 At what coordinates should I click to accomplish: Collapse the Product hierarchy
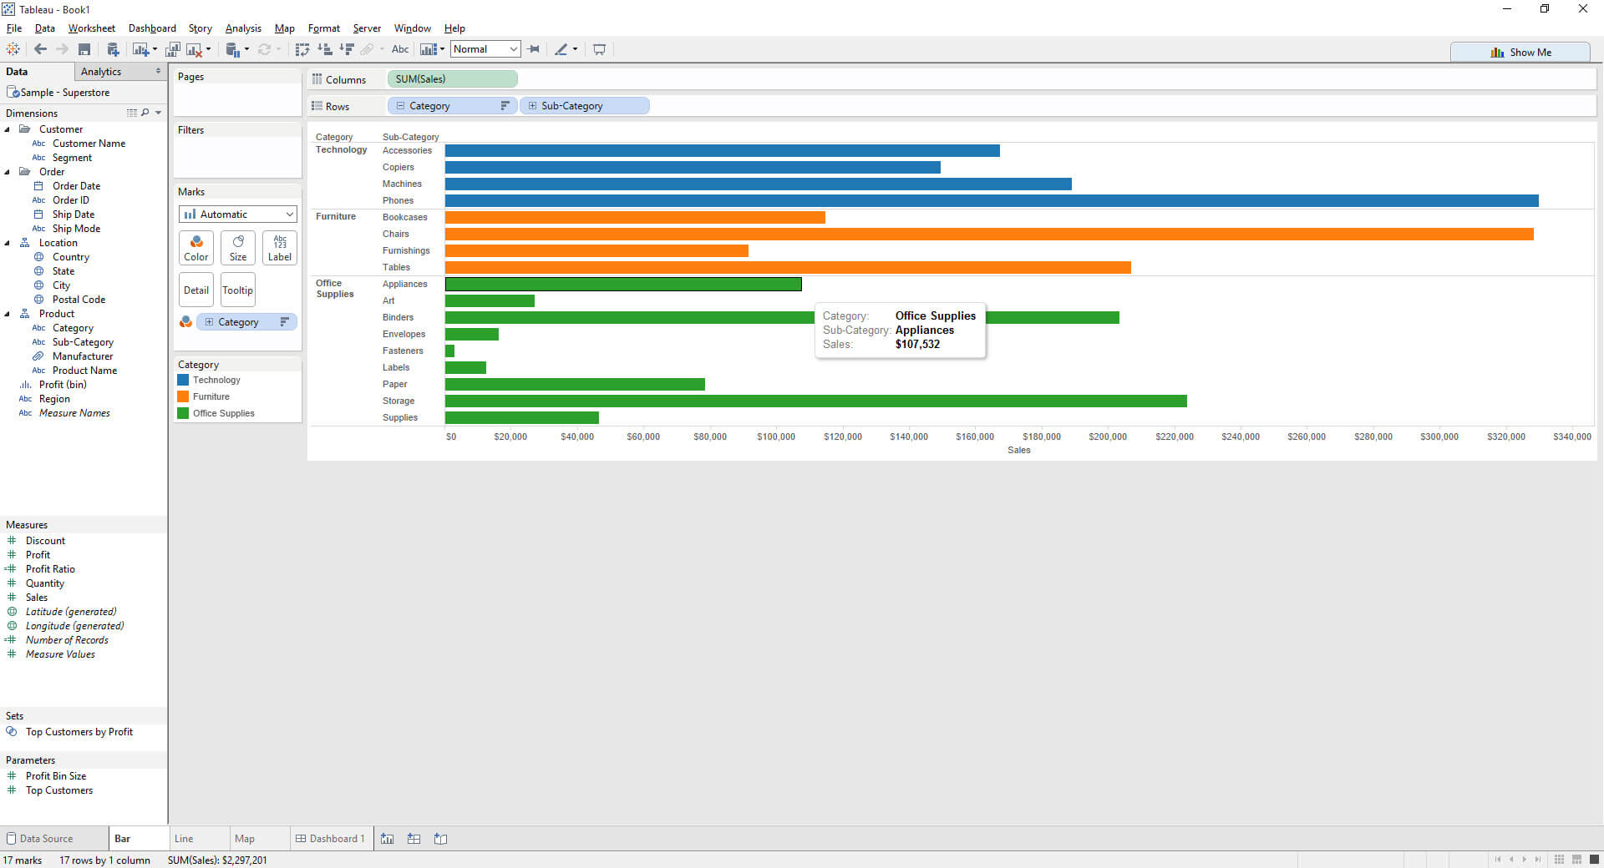(x=8, y=314)
